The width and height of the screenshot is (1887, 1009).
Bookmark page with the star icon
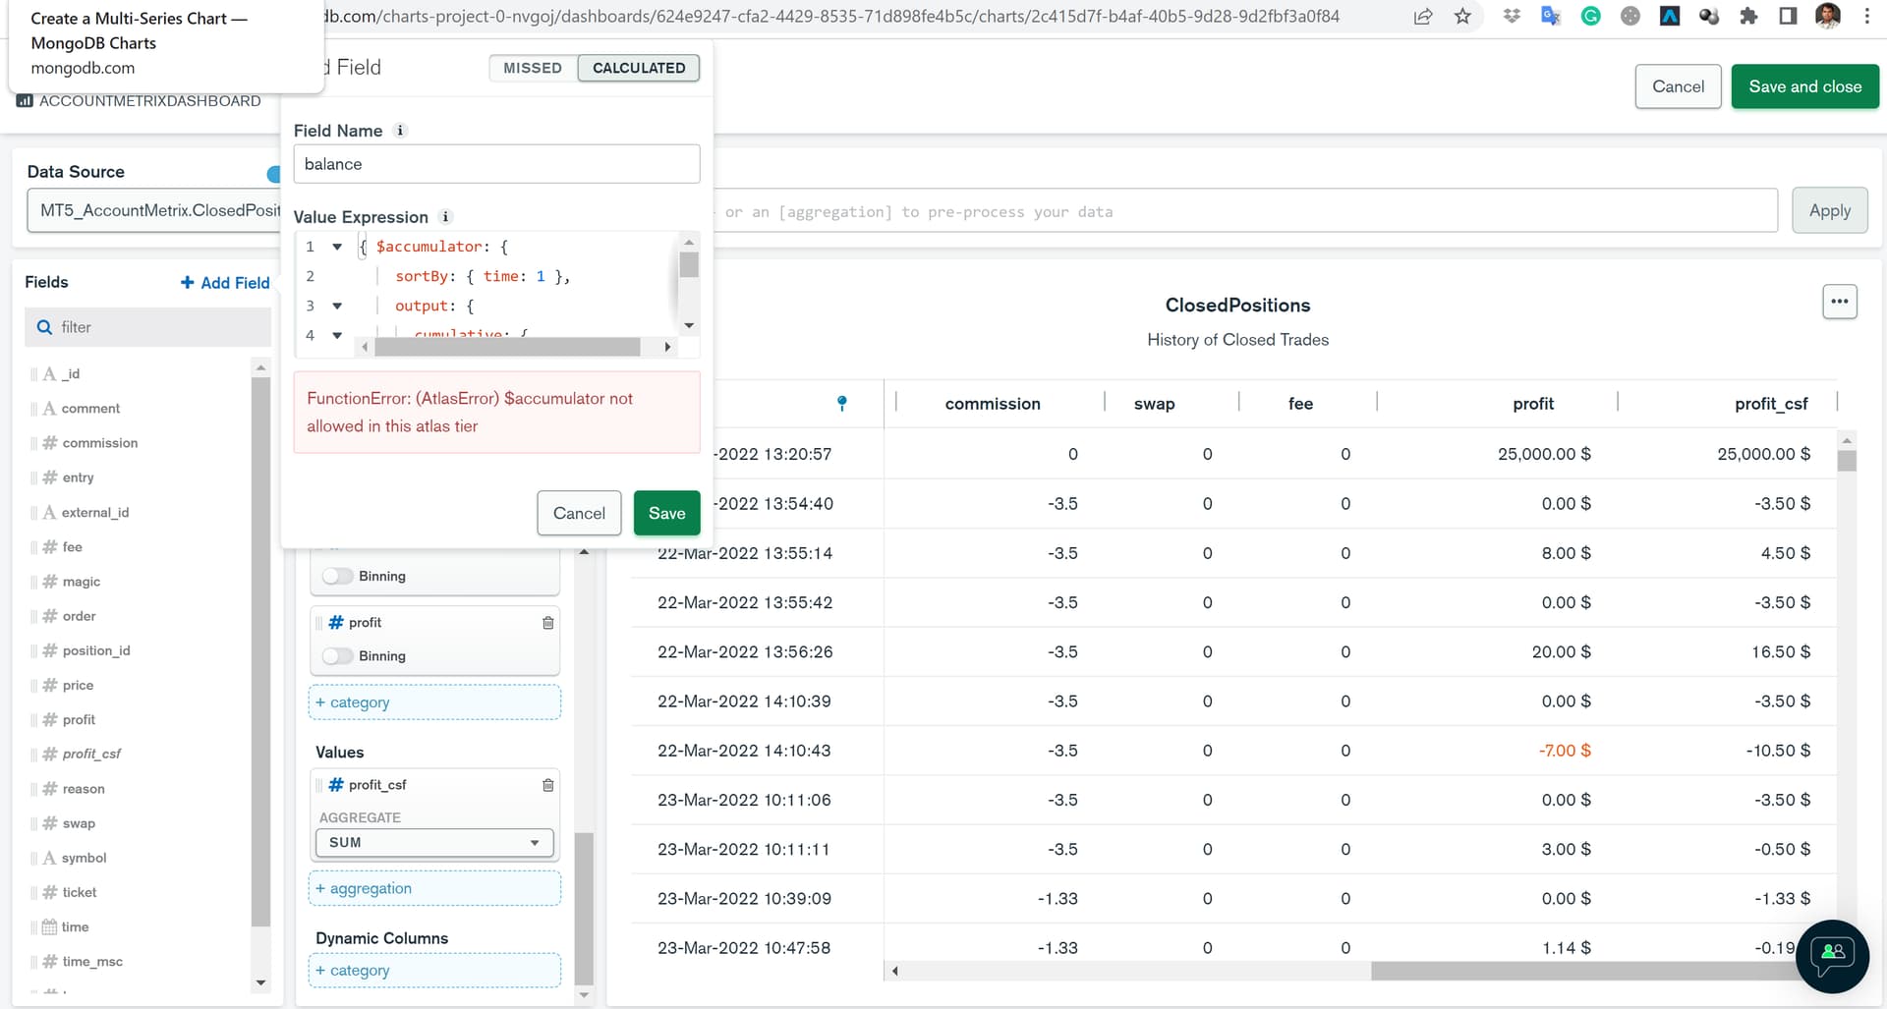pyautogui.click(x=1463, y=17)
